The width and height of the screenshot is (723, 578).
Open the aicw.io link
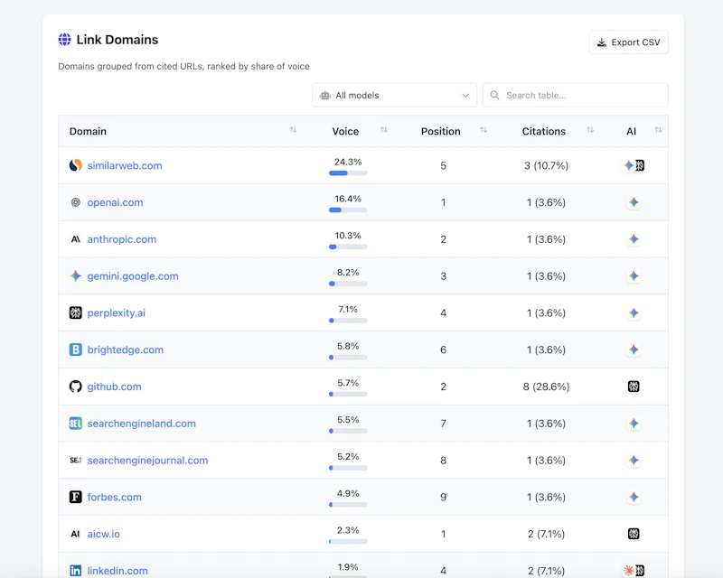point(103,535)
